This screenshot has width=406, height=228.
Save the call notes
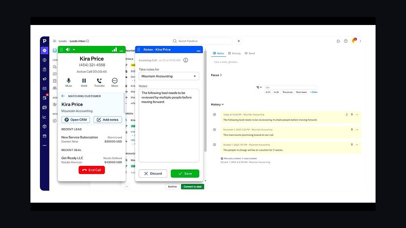(185, 174)
